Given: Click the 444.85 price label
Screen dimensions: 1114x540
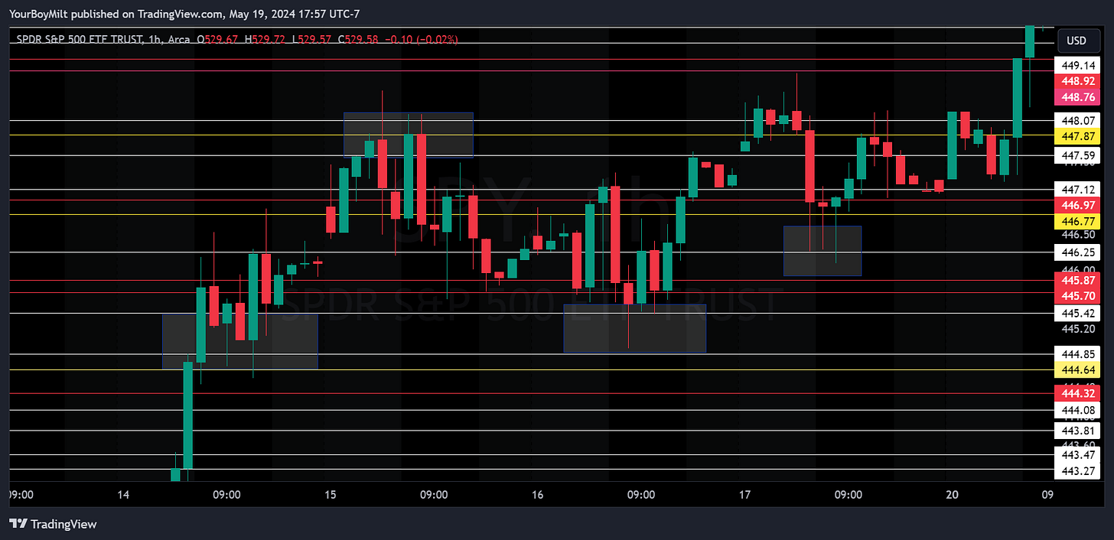Looking at the screenshot, I should point(1077,354).
